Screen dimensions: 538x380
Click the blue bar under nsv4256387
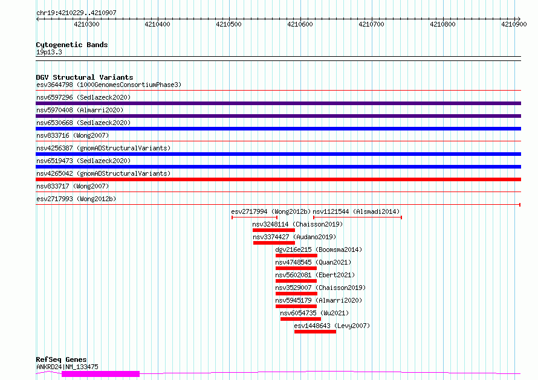tap(278, 154)
